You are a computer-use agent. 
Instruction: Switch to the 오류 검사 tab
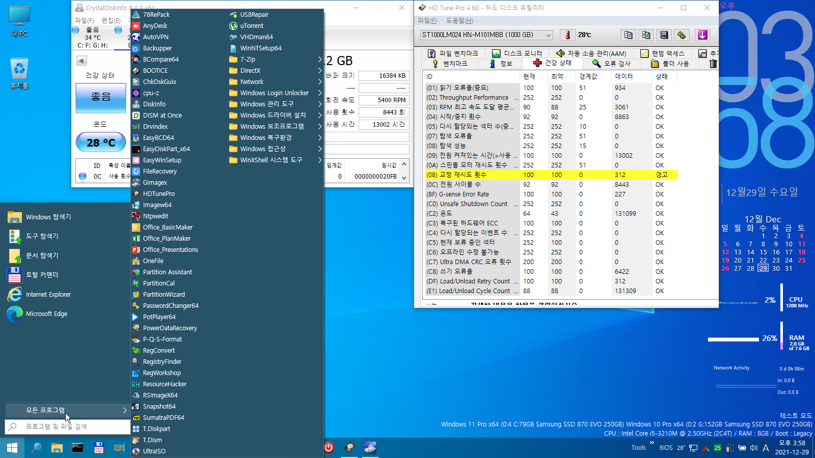tap(612, 64)
